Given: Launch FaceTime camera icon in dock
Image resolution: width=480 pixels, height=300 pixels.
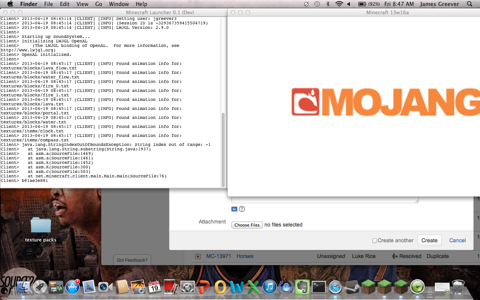Looking at the screenshot, I should click(x=105, y=287).
